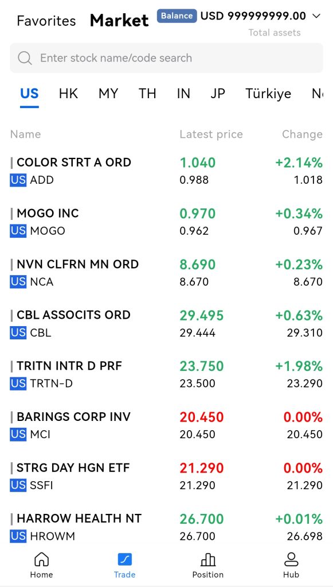
Task: Tap the US badge next to HROWM
Action: point(18,536)
